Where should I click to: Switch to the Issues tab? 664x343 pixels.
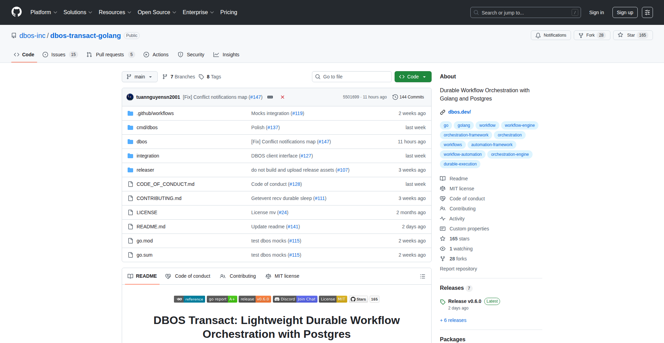click(60, 55)
